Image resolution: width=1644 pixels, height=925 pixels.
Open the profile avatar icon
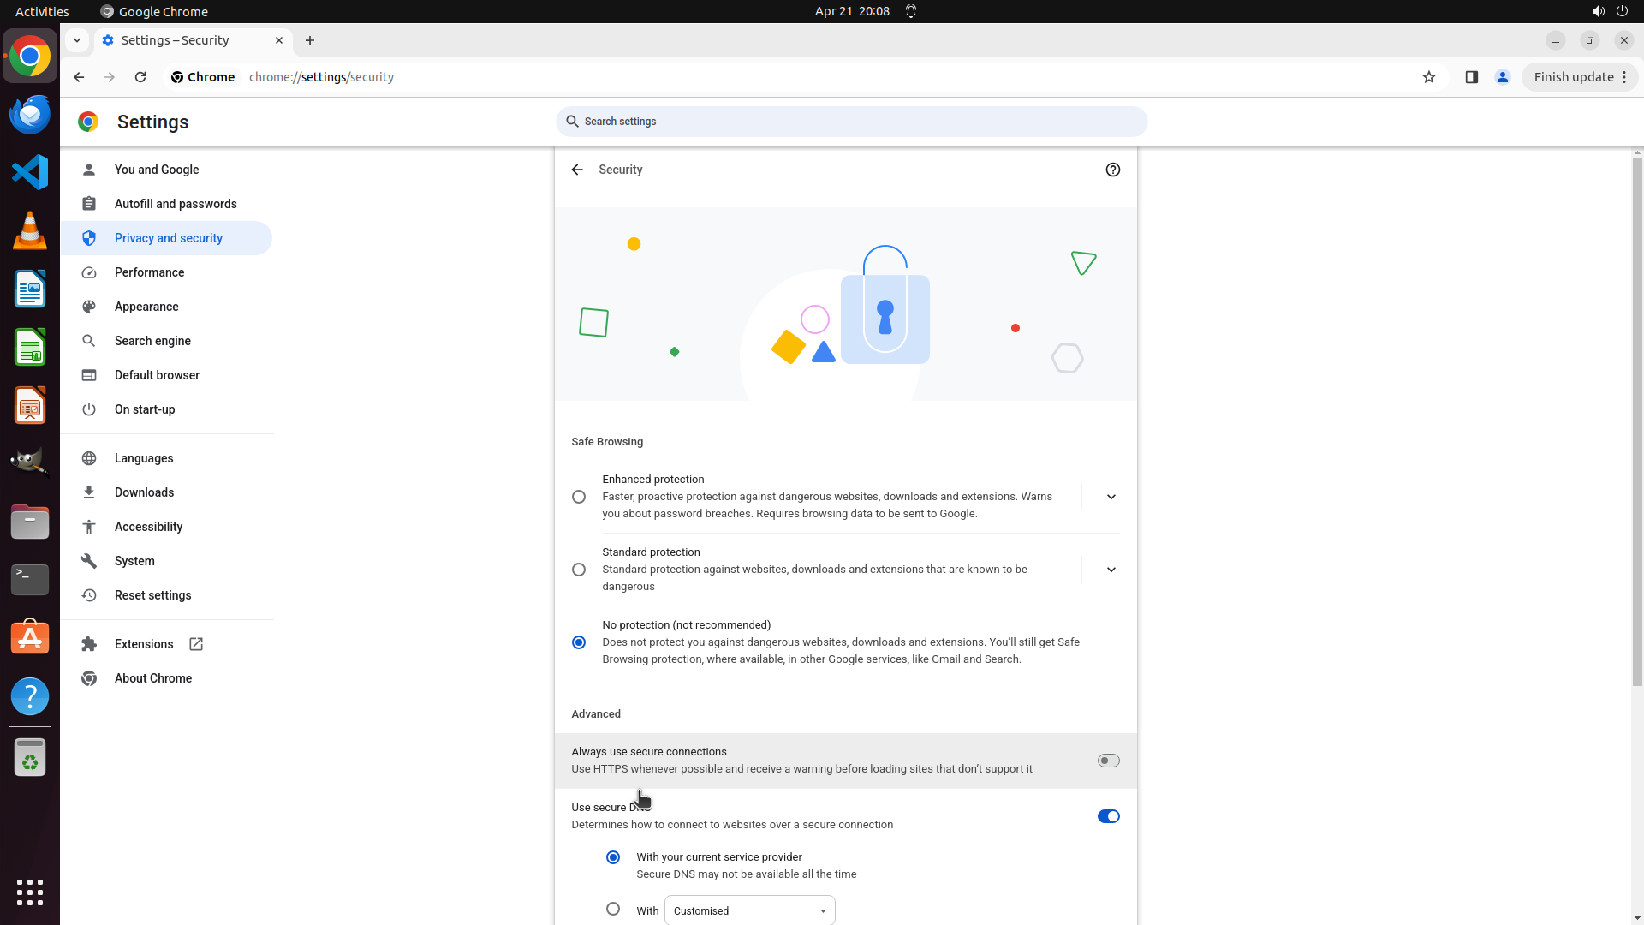pos(1502,77)
